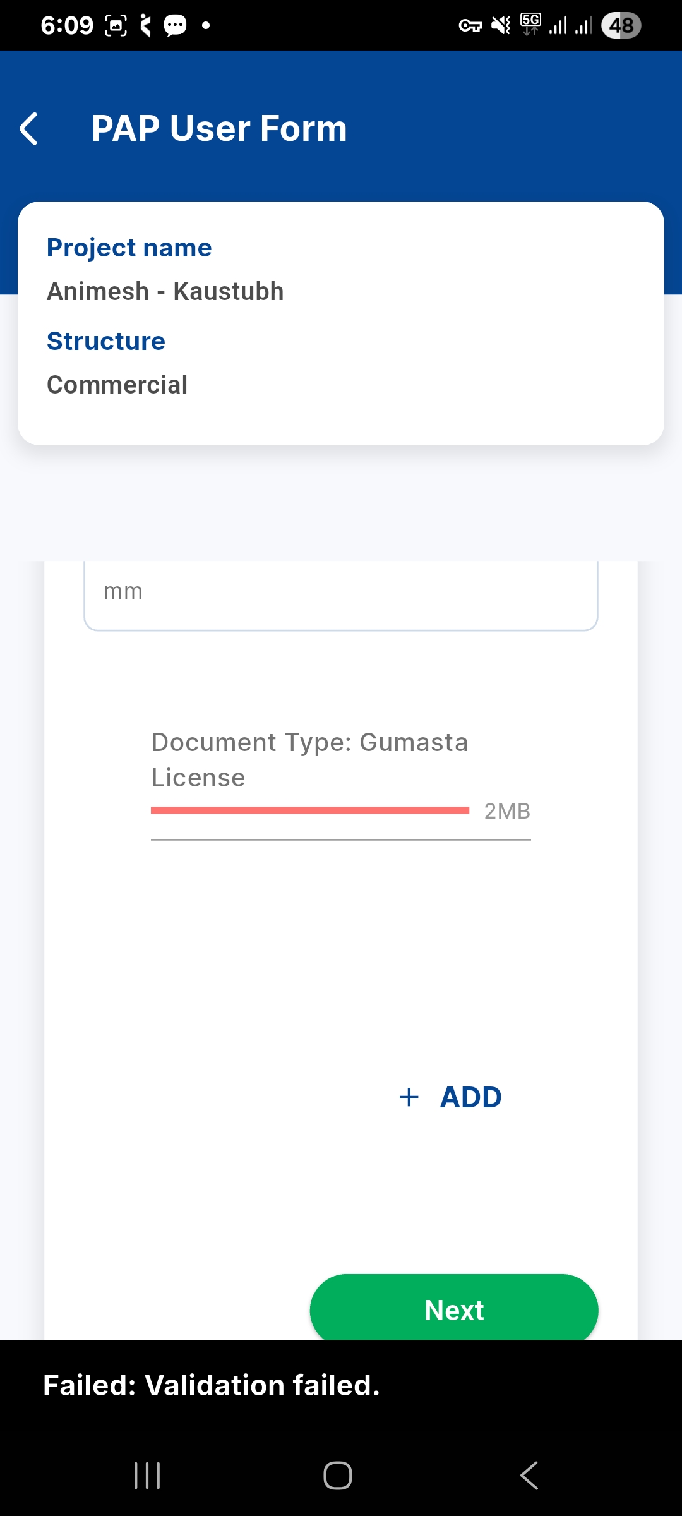Tap the red upload progress bar

point(309,810)
